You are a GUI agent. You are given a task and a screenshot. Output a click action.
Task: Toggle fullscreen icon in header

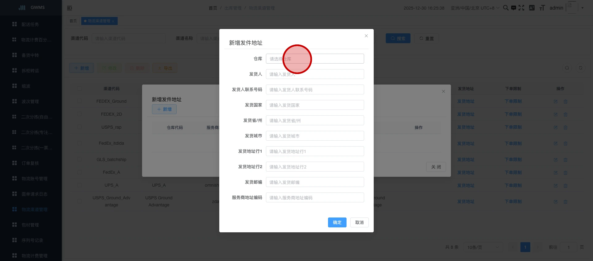pyautogui.click(x=521, y=8)
